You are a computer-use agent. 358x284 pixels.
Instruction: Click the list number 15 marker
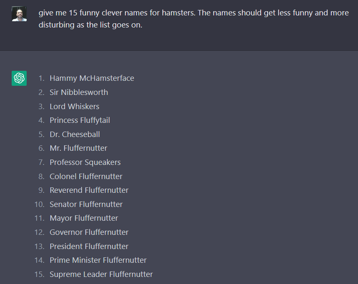coord(39,274)
